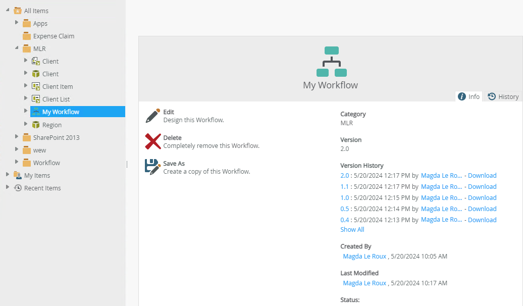
Task: Click the Region cube icon in tree
Action: tap(36, 125)
